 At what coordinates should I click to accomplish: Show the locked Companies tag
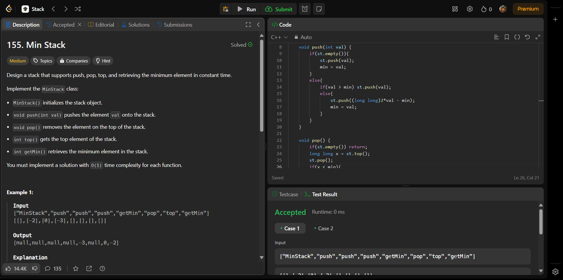point(73,61)
